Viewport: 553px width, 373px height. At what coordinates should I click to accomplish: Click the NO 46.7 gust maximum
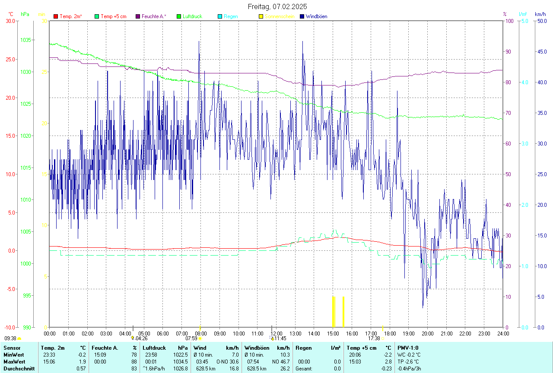[281, 361]
